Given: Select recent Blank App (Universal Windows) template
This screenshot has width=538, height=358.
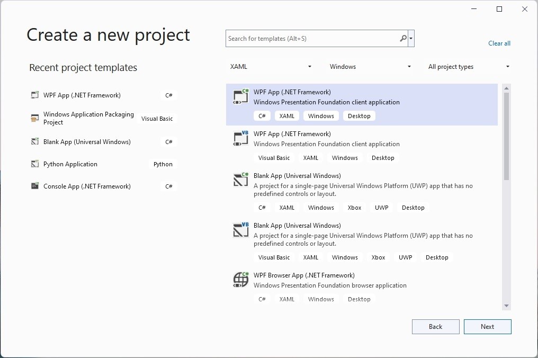Looking at the screenshot, I should click(87, 142).
